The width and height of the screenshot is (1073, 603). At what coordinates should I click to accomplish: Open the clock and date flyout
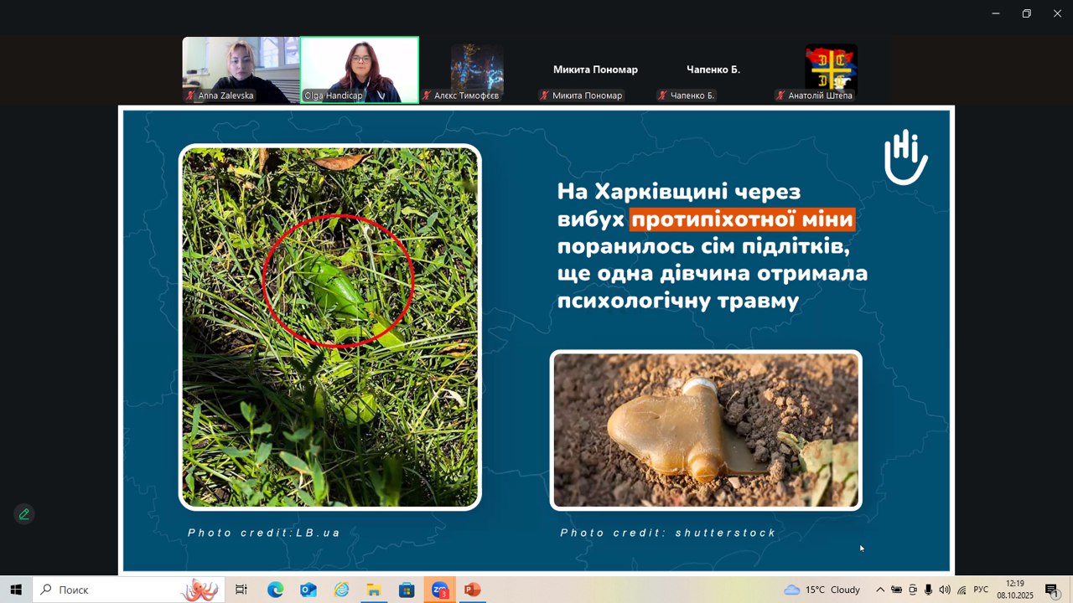click(1015, 590)
